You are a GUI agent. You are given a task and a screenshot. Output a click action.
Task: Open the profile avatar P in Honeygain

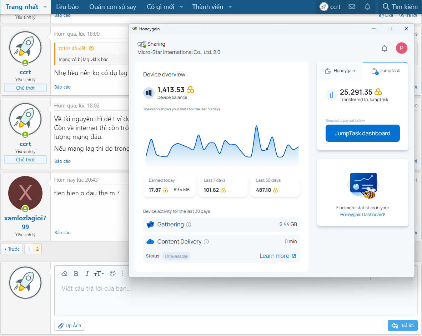click(401, 48)
